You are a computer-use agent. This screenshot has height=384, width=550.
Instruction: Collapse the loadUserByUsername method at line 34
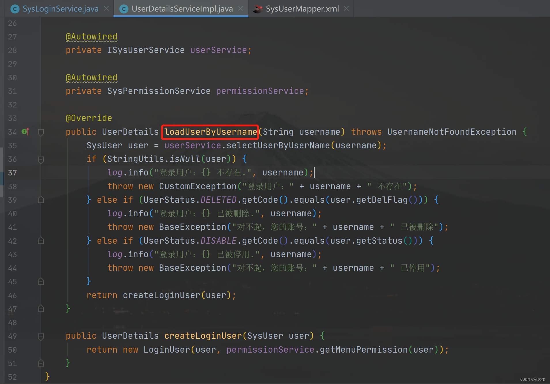pos(41,132)
